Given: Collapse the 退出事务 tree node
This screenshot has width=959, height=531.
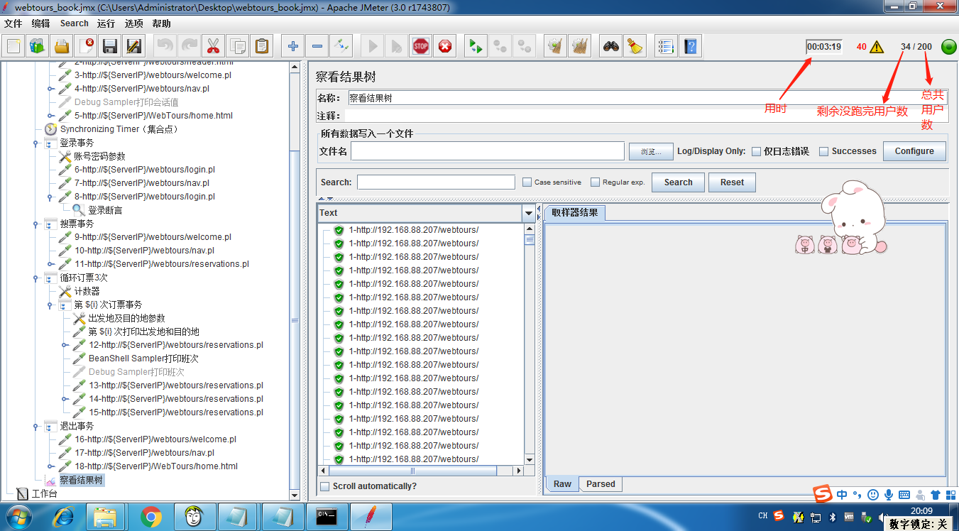Looking at the screenshot, I should point(35,427).
